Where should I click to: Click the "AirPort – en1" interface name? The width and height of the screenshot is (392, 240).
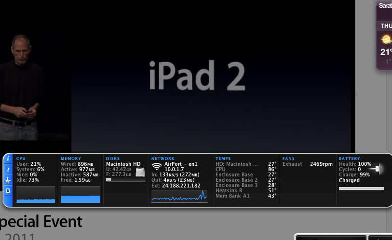181,164
